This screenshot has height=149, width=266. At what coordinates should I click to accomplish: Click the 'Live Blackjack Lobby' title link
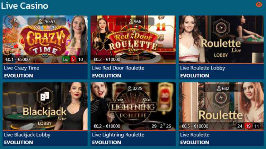pos(27,135)
